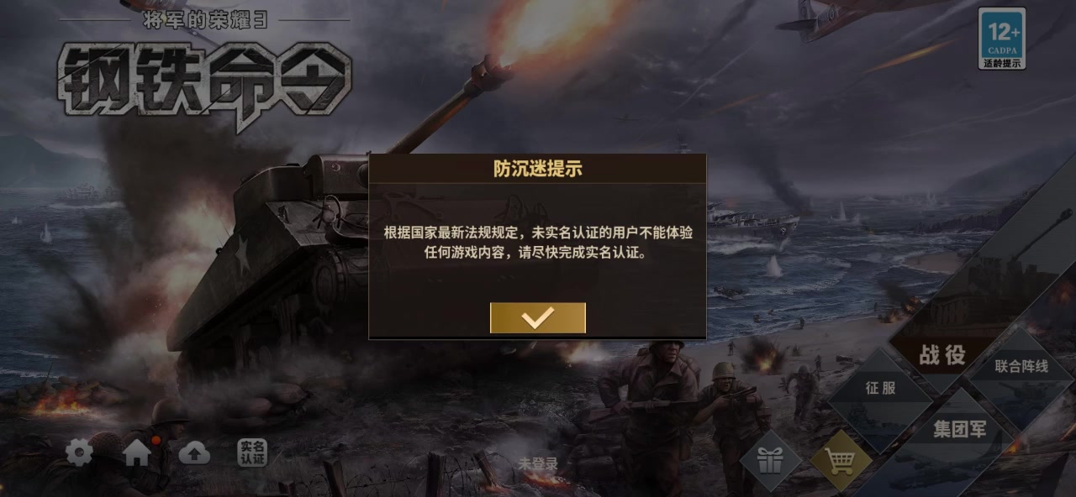The image size is (1076, 497).
Task: View the 12+ CADPA age rating badge
Action: (1001, 38)
